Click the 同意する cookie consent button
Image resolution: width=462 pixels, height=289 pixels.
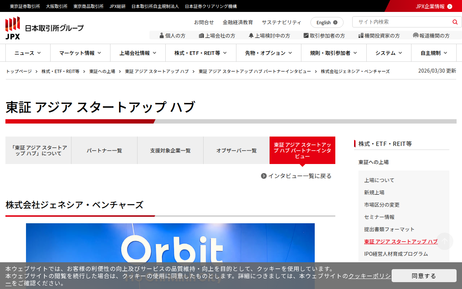pos(424,276)
